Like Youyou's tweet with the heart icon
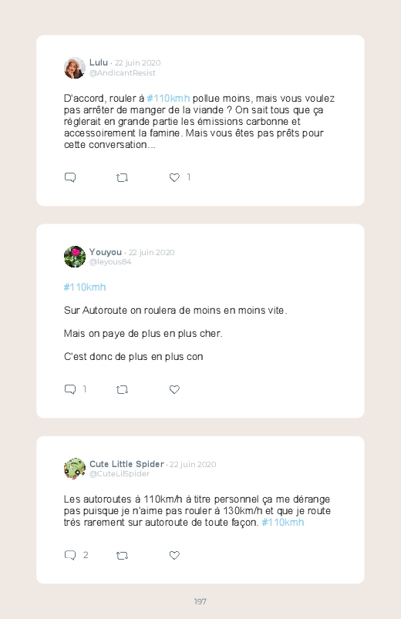 174,389
